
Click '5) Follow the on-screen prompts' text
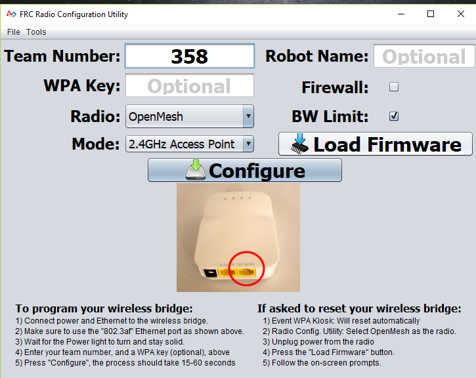point(322,363)
